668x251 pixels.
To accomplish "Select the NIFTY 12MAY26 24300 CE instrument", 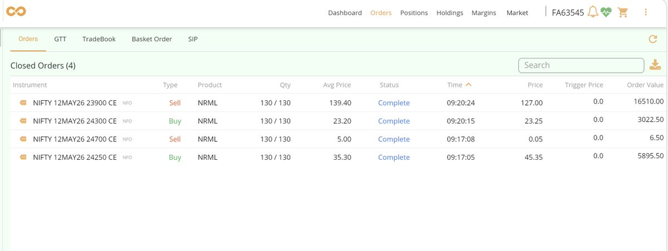I will tap(75, 121).
